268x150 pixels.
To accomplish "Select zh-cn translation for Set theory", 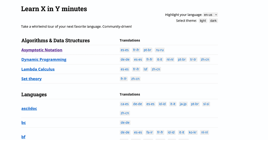I will pos(135,79).
